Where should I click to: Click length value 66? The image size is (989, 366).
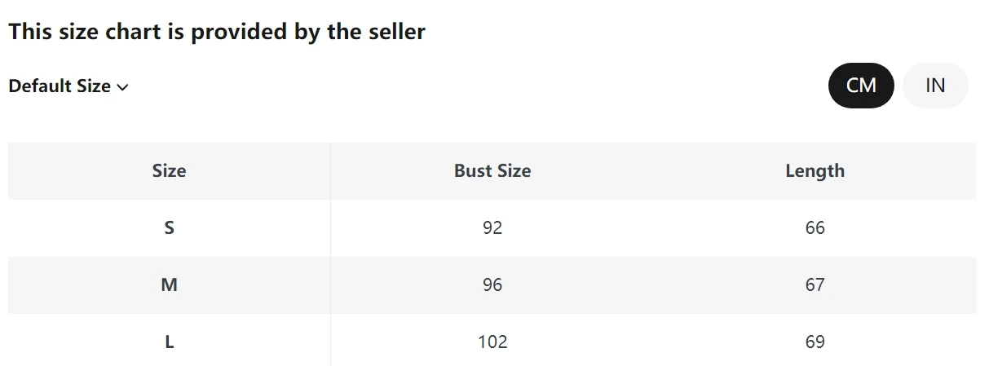tap(815, 228)
